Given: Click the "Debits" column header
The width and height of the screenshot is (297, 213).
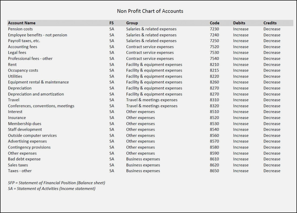Looking at the screenshot, I should pyautogui.click(x=239, y=23).
